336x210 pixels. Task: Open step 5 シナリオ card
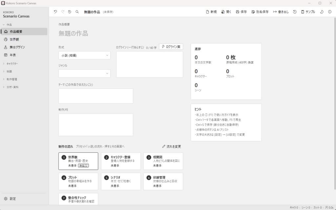pyautogui.click(x=121, y=181)
